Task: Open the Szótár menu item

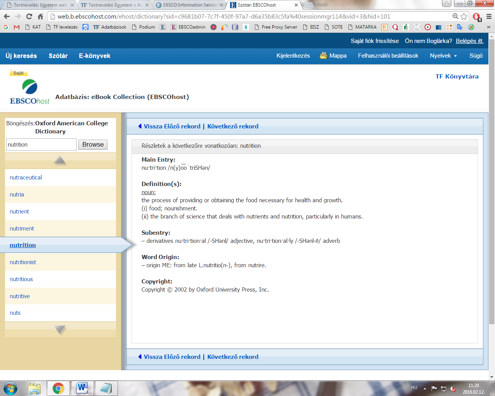Action: [58, 56]
